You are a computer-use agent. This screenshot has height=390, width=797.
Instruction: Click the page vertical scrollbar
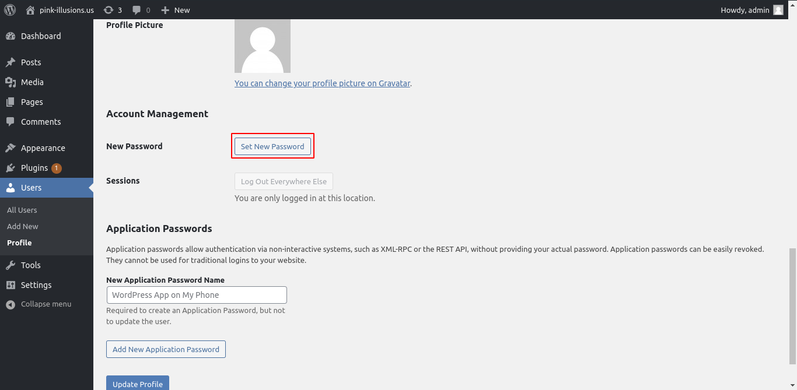tap(792, 307)
